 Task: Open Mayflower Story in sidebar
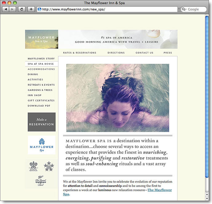(x=41, y=59)
